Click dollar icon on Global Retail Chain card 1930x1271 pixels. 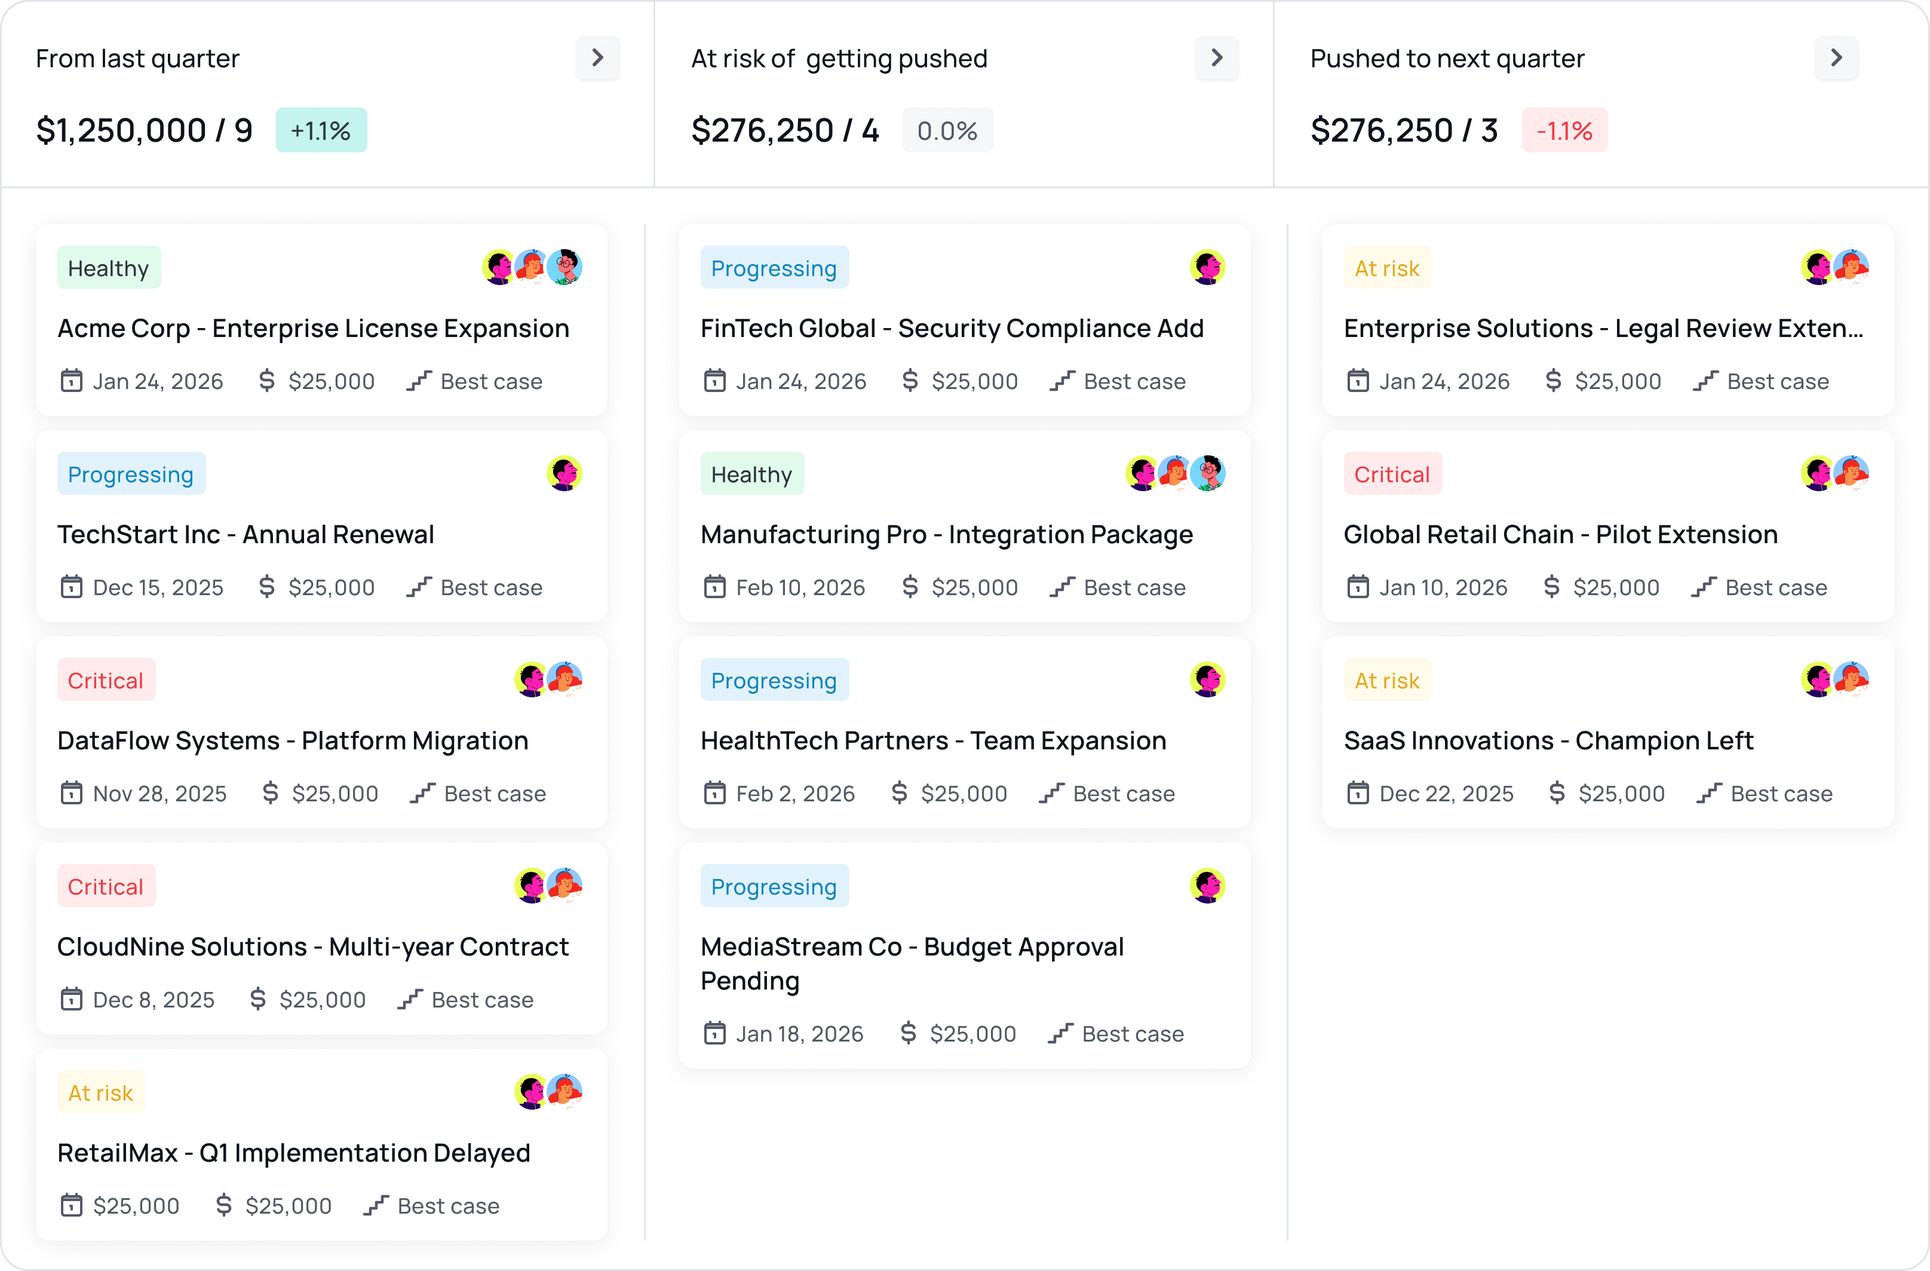tap(1551, 586)
